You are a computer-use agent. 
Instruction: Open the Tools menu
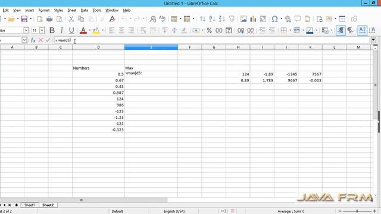click(x=96, y=10)
